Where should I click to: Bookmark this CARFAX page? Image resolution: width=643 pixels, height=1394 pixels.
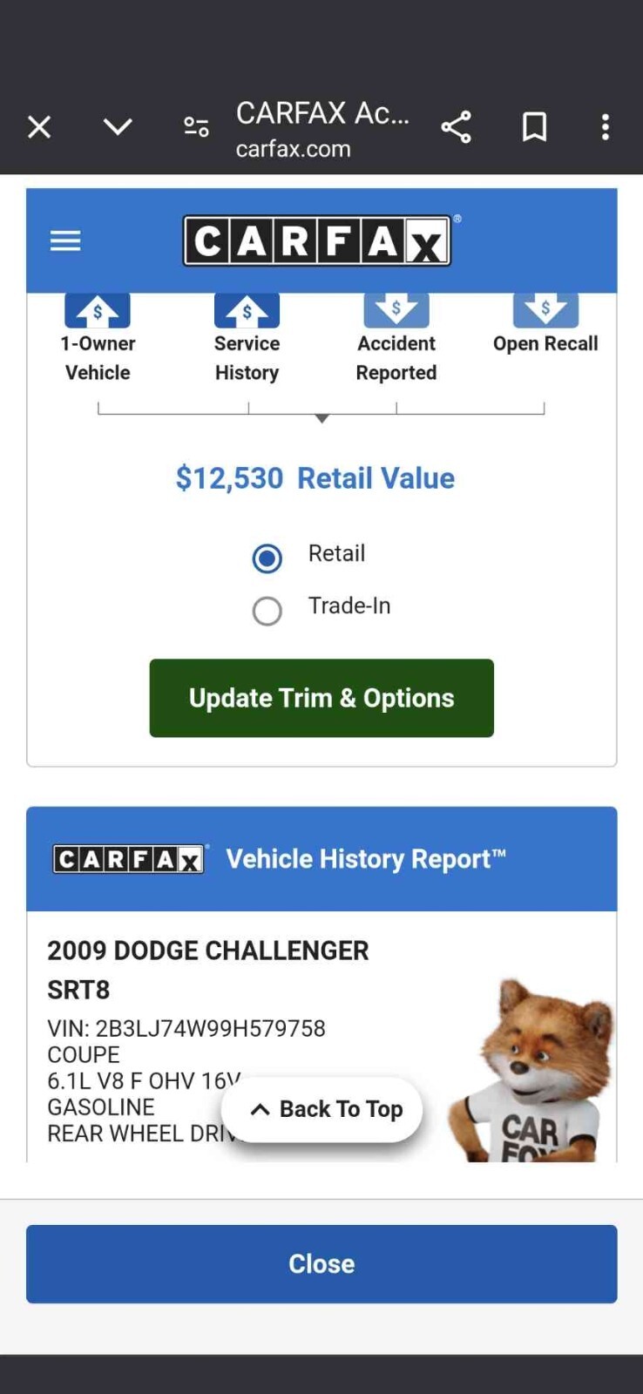pyautogui.click(x=534, y=127)
